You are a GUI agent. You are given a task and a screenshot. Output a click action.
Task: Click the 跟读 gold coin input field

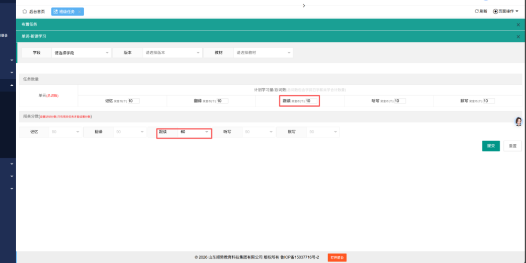tap(312, 101)
